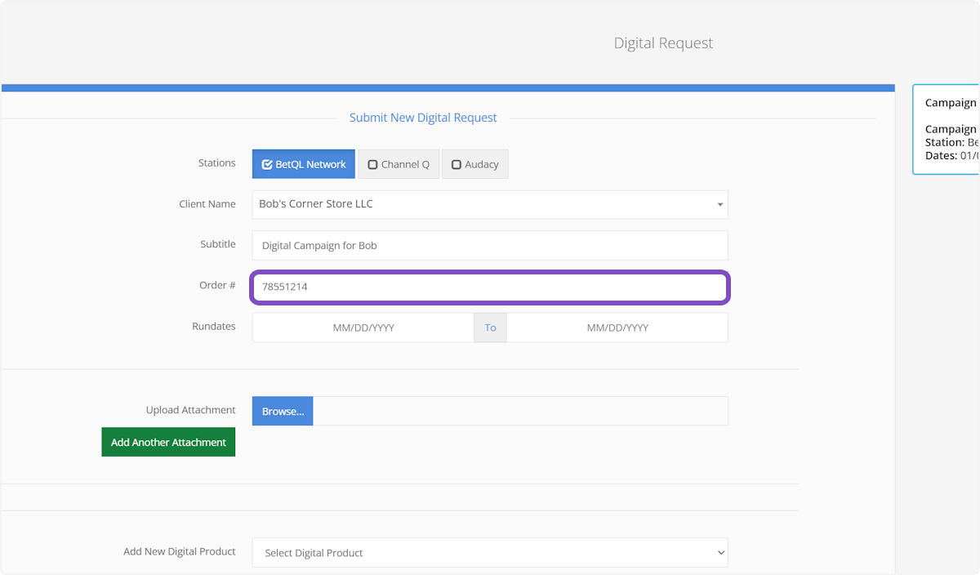Viewport: 980px width, 575px height.
Task: Click the "To" separator between run dates
Action: (490, 328)
